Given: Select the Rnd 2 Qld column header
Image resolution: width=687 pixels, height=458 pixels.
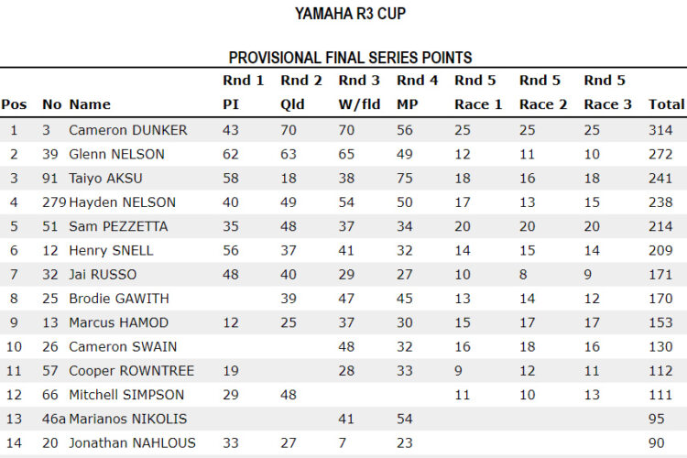Looking at the screenshot, I should coord(301,92).
